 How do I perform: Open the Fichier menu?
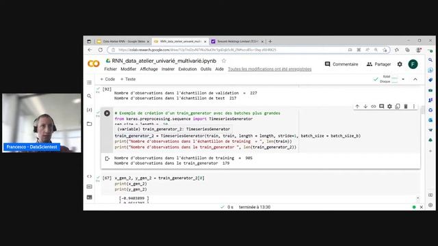pos(111,69)
